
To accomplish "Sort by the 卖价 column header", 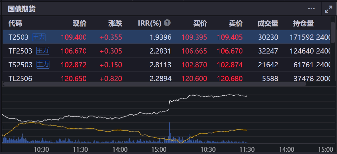I will 236,23.
